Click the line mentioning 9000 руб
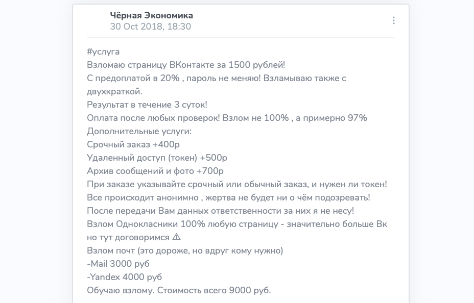Image resolution: width=474 pixels, height=303 pixels. 179,291
